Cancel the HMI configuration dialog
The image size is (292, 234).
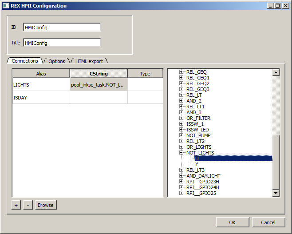pos(268,222)
